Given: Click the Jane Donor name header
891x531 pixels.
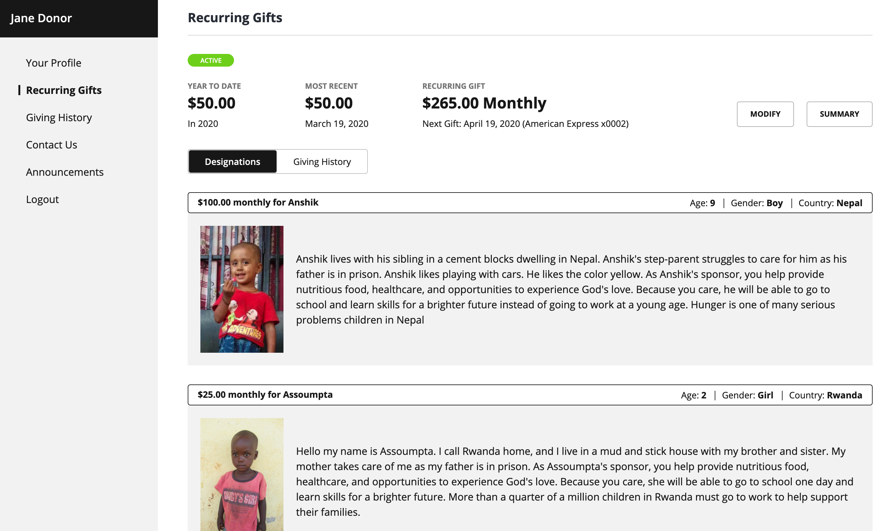Looking at the screenshot, I should (x=41, y=18).
